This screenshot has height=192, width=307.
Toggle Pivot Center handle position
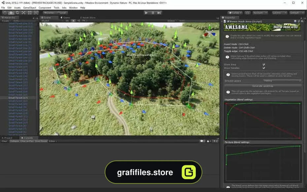(x=49, y=13)
